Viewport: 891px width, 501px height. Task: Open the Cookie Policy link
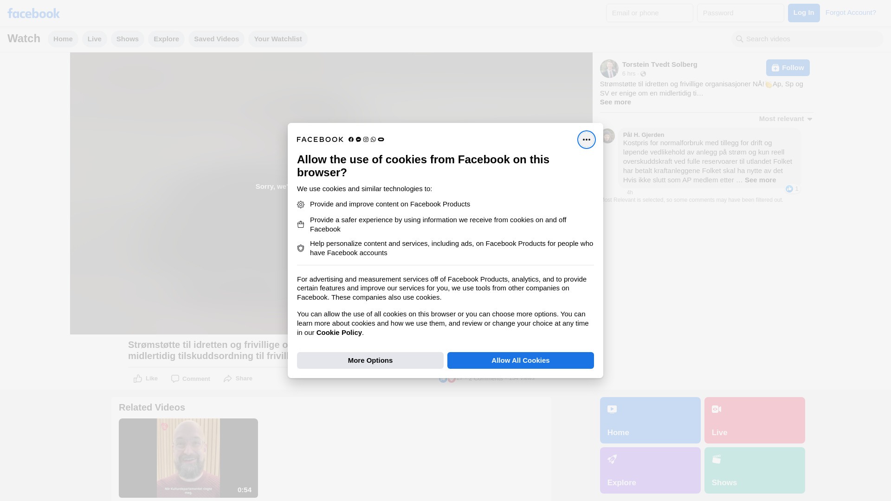[x=339, y=333]
